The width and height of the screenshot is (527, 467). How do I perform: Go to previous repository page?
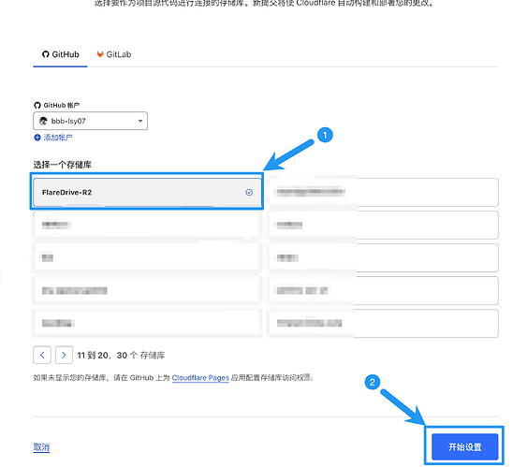(42, 355)
